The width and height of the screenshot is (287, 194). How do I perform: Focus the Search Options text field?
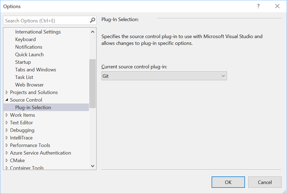point(46,21)
